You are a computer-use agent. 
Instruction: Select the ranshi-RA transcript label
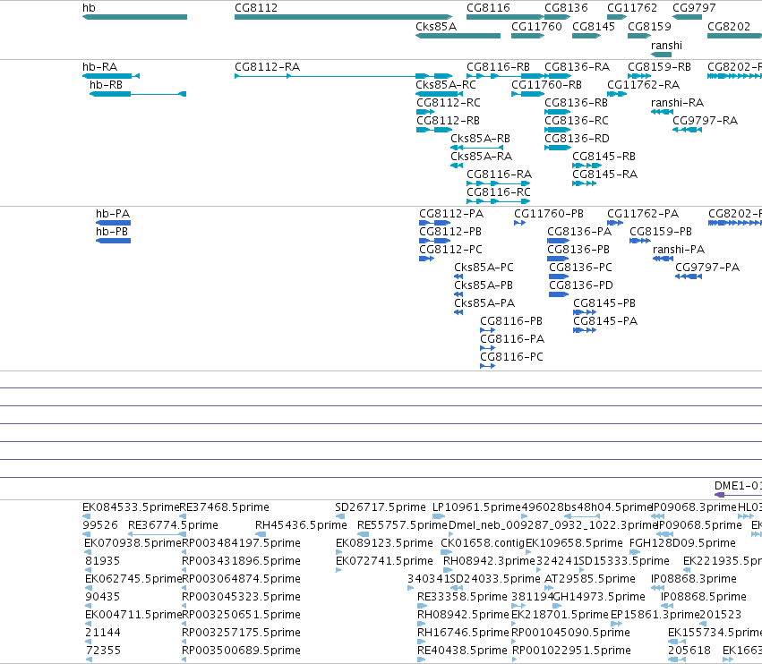pos(678,103)
